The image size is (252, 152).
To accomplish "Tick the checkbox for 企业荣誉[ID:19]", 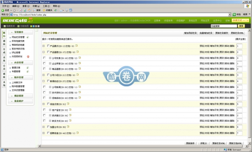I will [x=44, y=63].
